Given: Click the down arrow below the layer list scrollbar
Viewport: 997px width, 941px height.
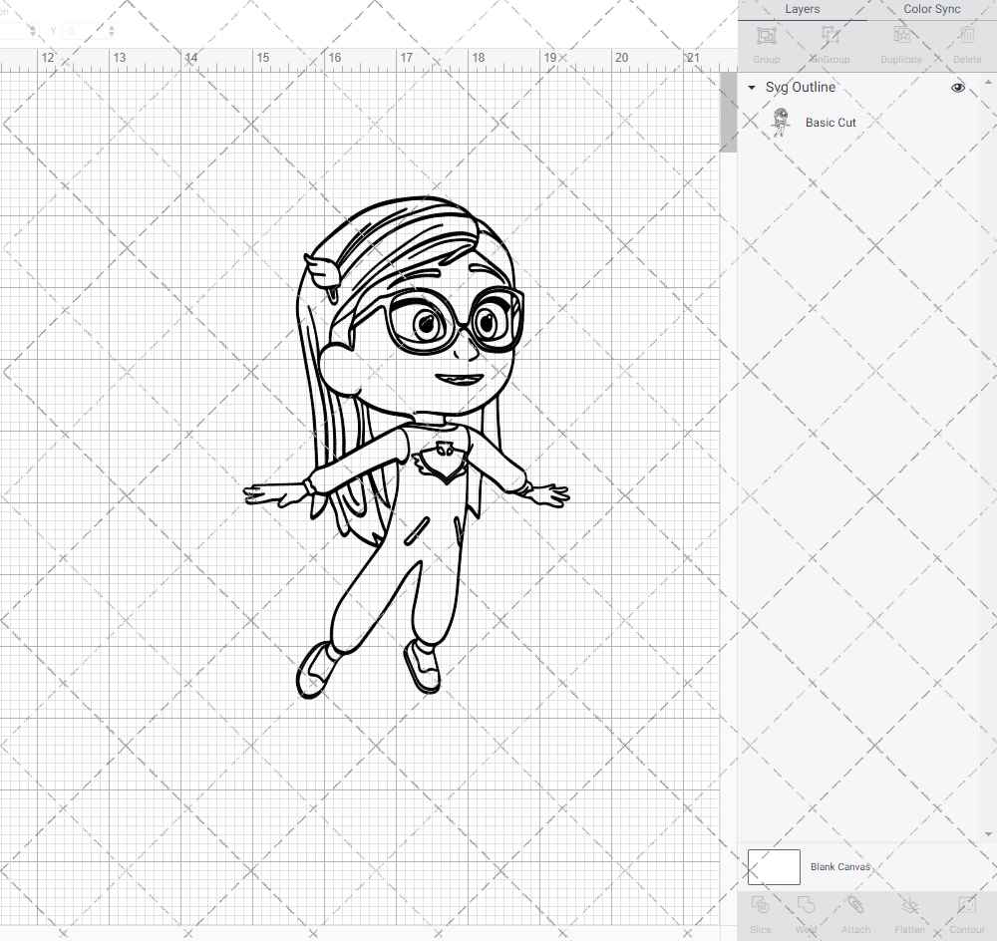Looking at the screenshot, I should click(x=989, y=834).
